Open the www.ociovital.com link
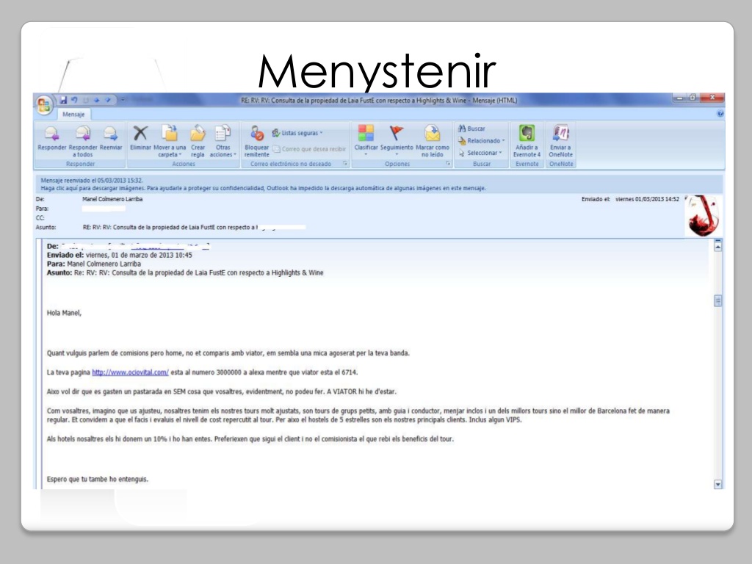The width and height of the screenshot is (752, 564). [130, 372]
